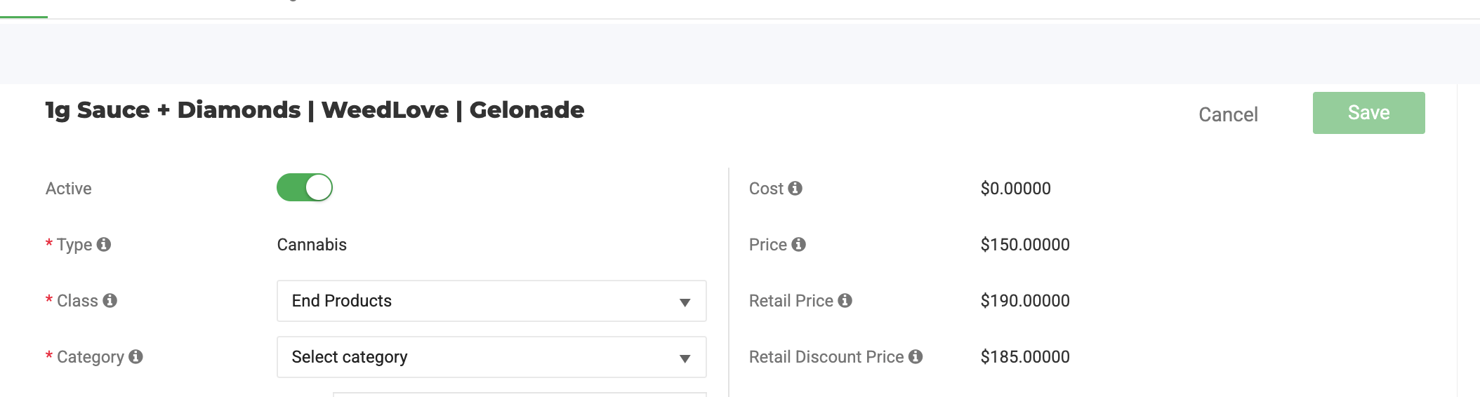
Task: Show the Category field info tooltip icon
Action: [136, 356]
